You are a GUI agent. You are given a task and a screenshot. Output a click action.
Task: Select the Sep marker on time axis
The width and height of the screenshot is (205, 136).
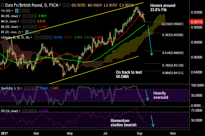[x=139, y=133]
